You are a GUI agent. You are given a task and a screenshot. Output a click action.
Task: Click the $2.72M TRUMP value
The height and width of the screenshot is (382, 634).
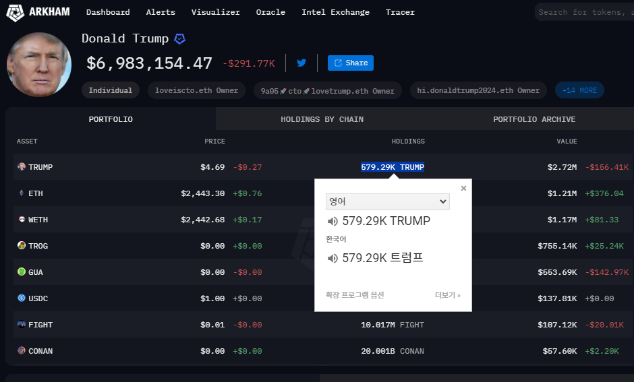[562, 167]
